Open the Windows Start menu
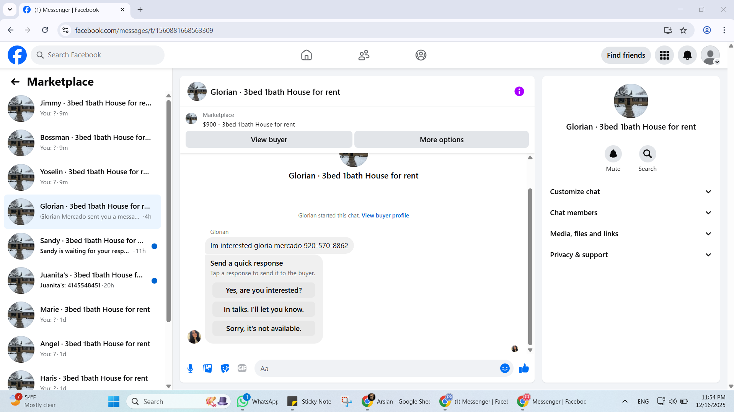 click(114, 401)
